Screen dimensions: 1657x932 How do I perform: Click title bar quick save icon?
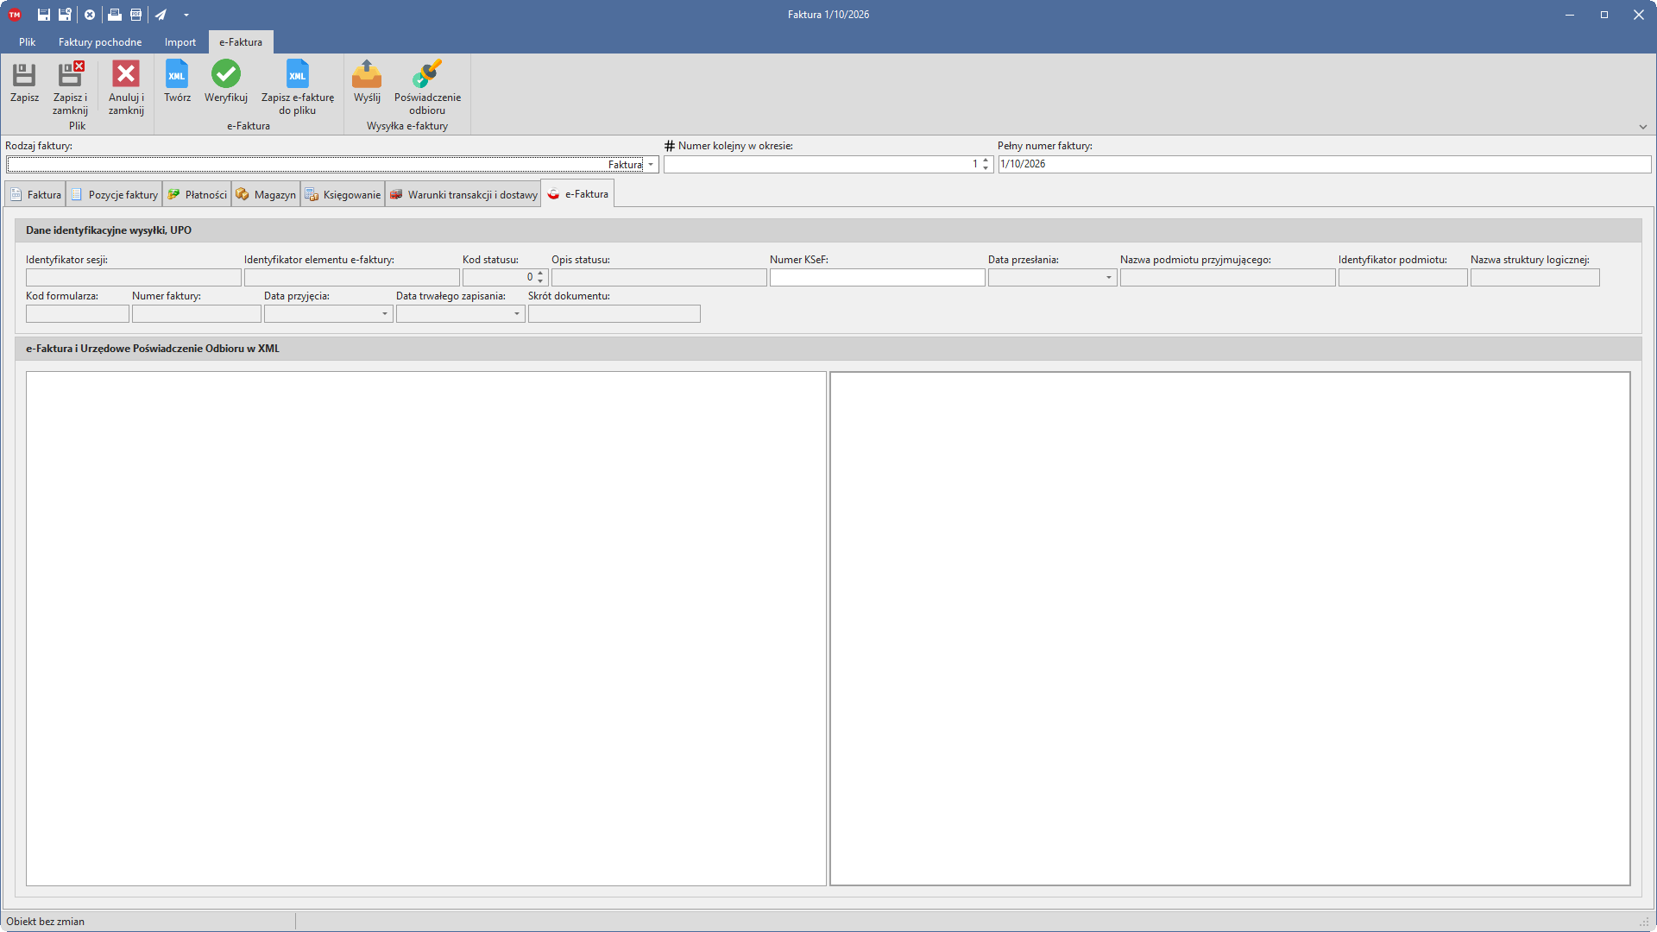(x=44, y=15)
